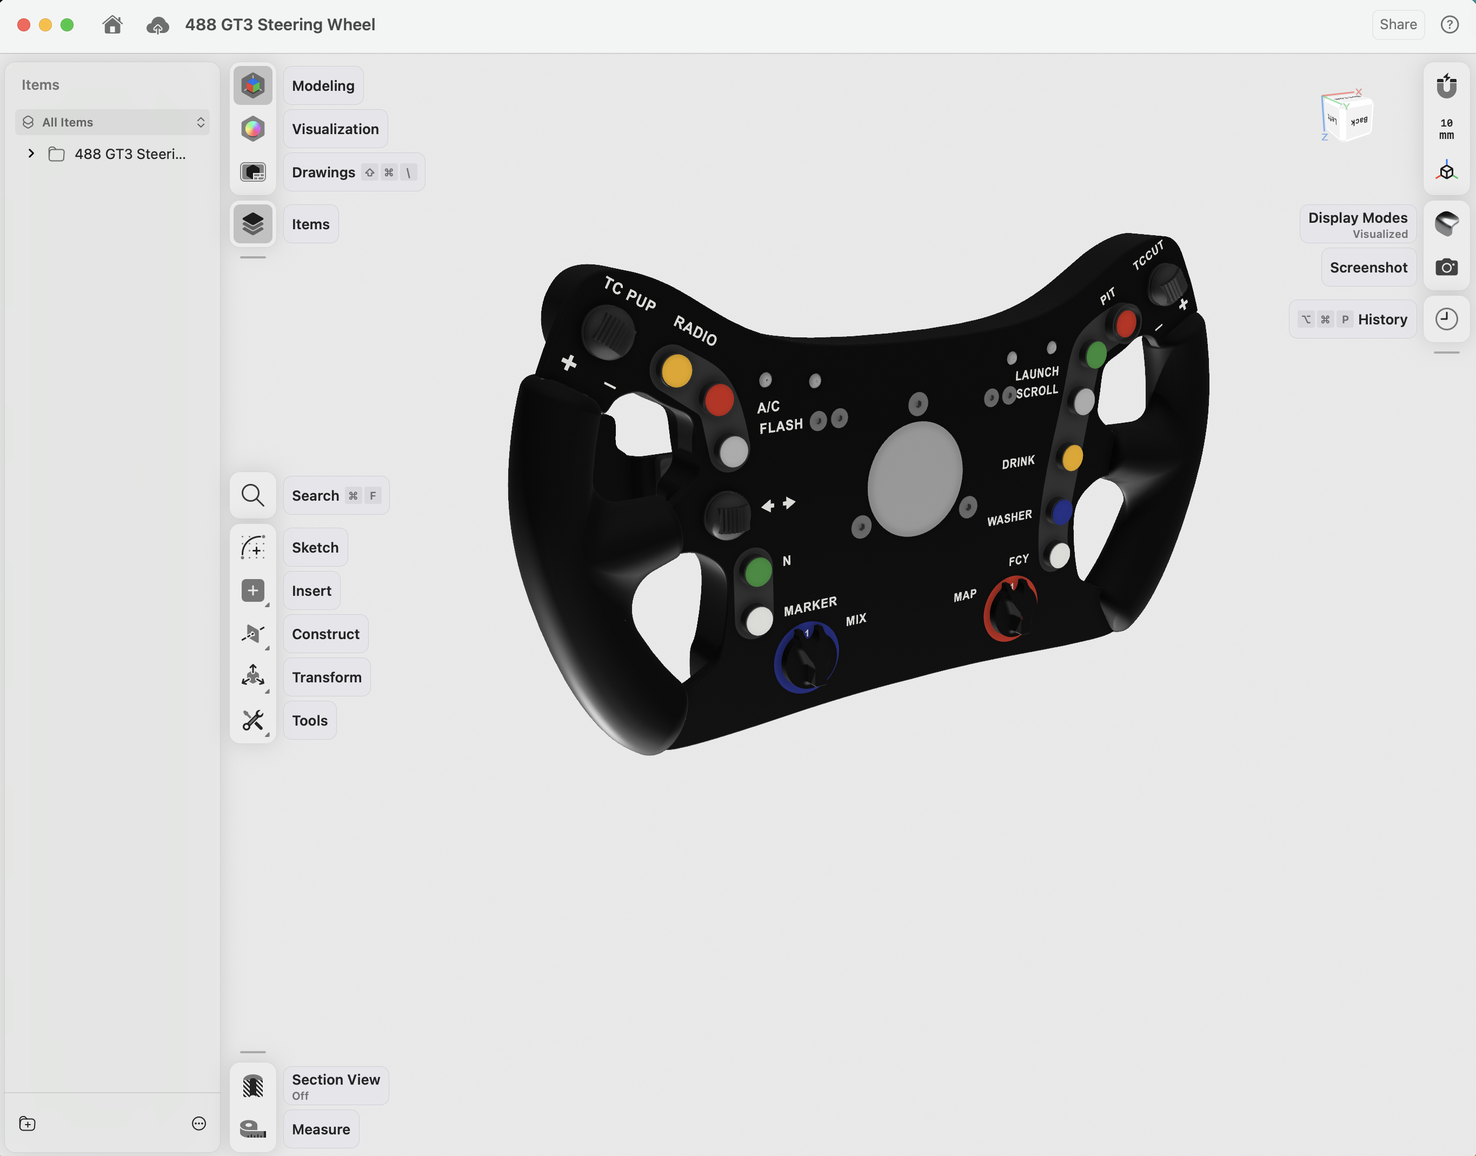Click the Modeling label button
This screenshot has width=1476, height=1156.
tap(323, 85)
